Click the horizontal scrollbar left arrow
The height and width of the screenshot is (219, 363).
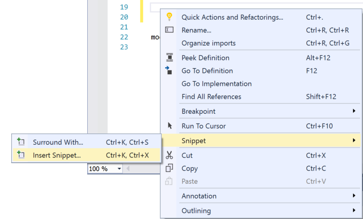tap(129, 169)
